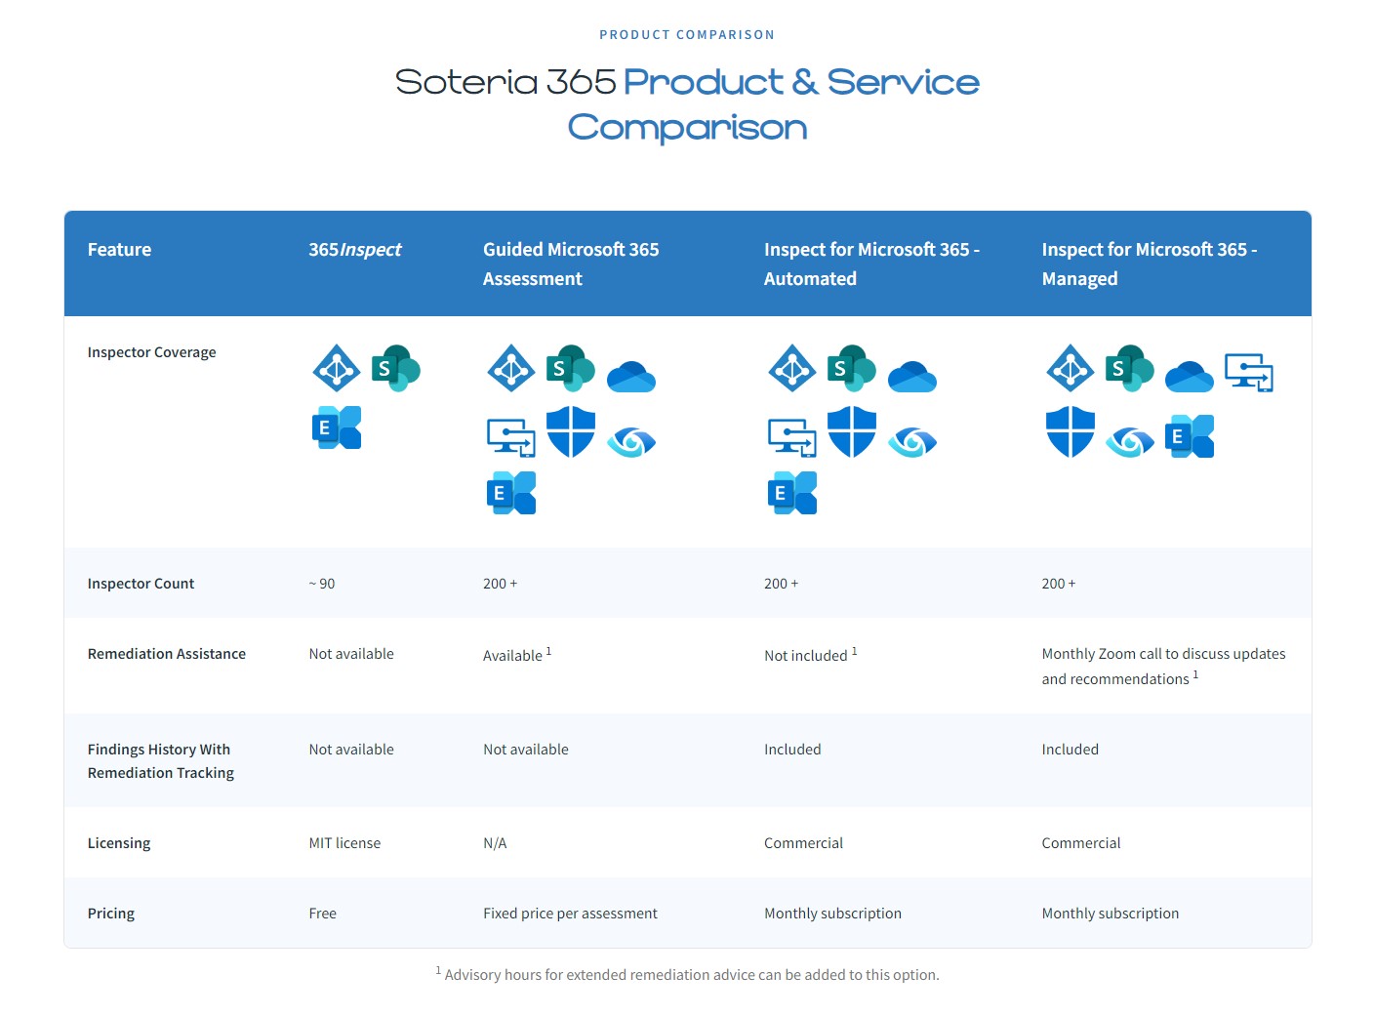Viewport: 1374px width, 1016px height.
Task: Click the Exchange icon under 365Inspect
Action: tap(337, 427)
